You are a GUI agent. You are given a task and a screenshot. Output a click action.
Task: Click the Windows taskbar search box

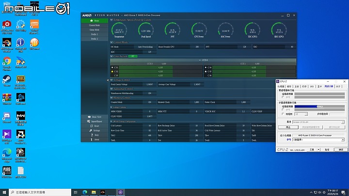click(x=40, y=192)
